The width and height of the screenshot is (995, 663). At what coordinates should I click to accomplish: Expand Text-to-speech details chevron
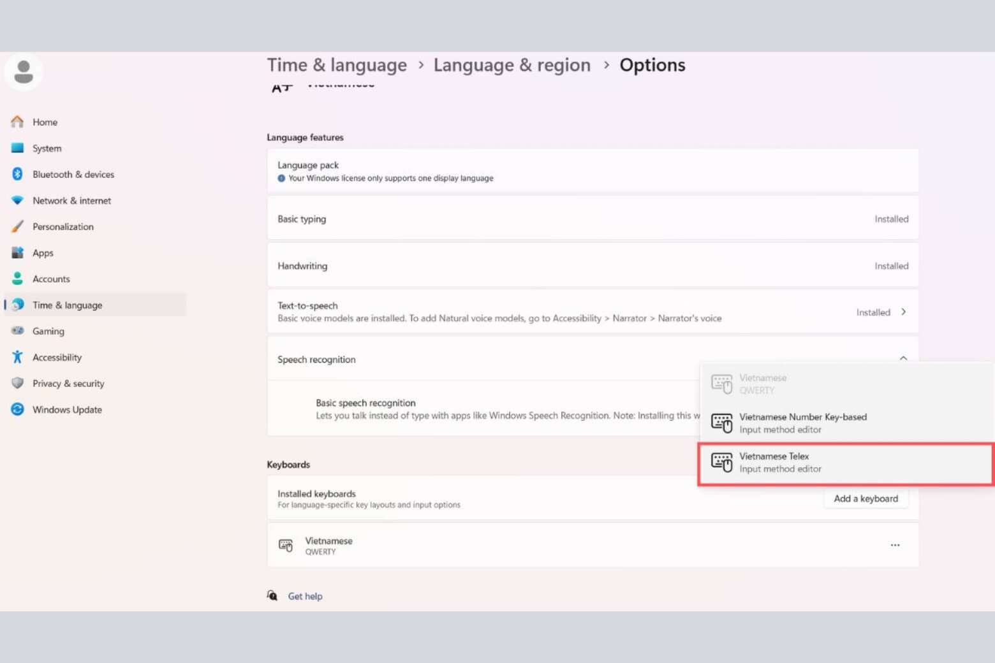coord(903,312)
